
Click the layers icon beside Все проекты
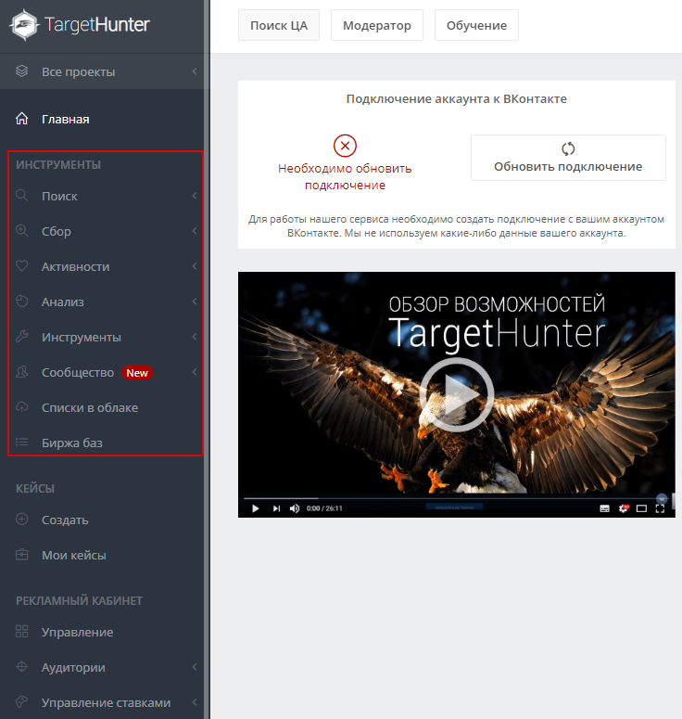point(21,71)
